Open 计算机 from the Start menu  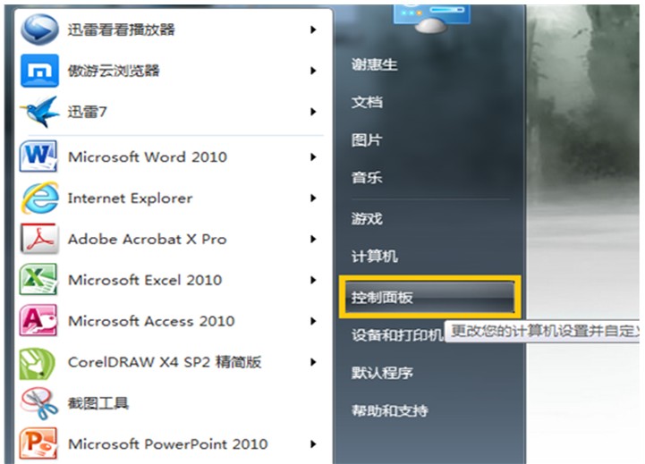[x=374, y=257]
